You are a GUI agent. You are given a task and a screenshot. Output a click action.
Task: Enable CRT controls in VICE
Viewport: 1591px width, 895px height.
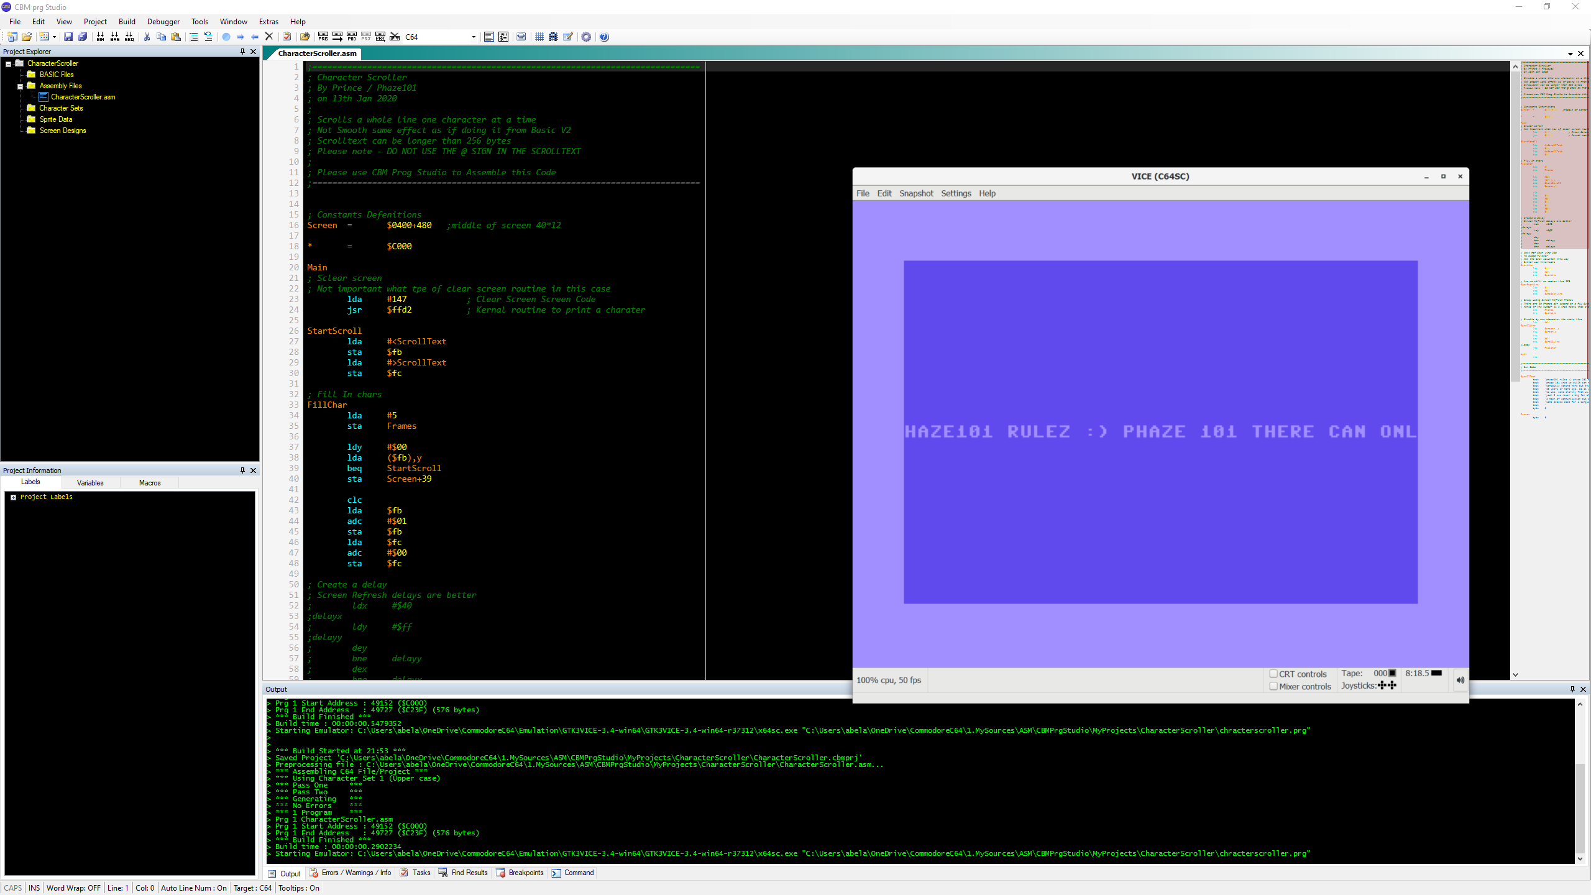(1273, 674)
